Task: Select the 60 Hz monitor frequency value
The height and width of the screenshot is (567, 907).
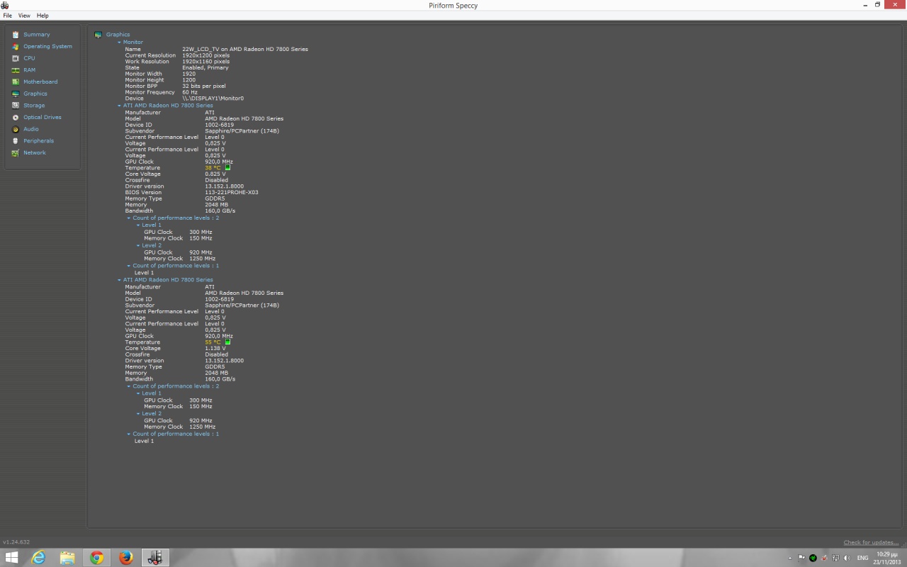Action: coord(190,92)
